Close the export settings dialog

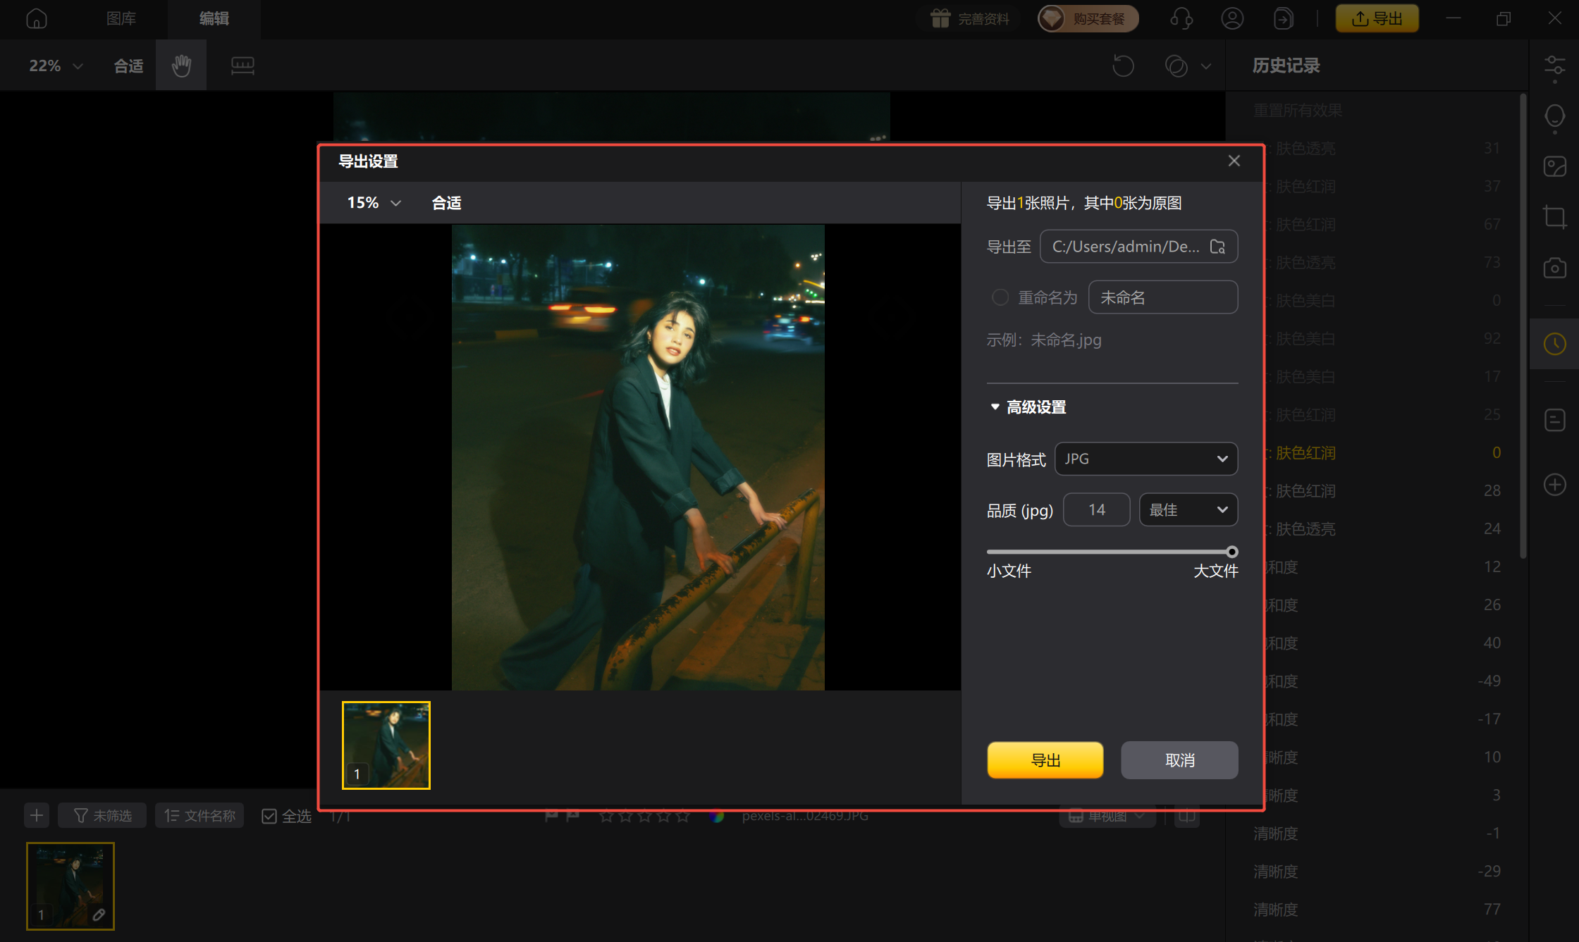pos(1234,161)
